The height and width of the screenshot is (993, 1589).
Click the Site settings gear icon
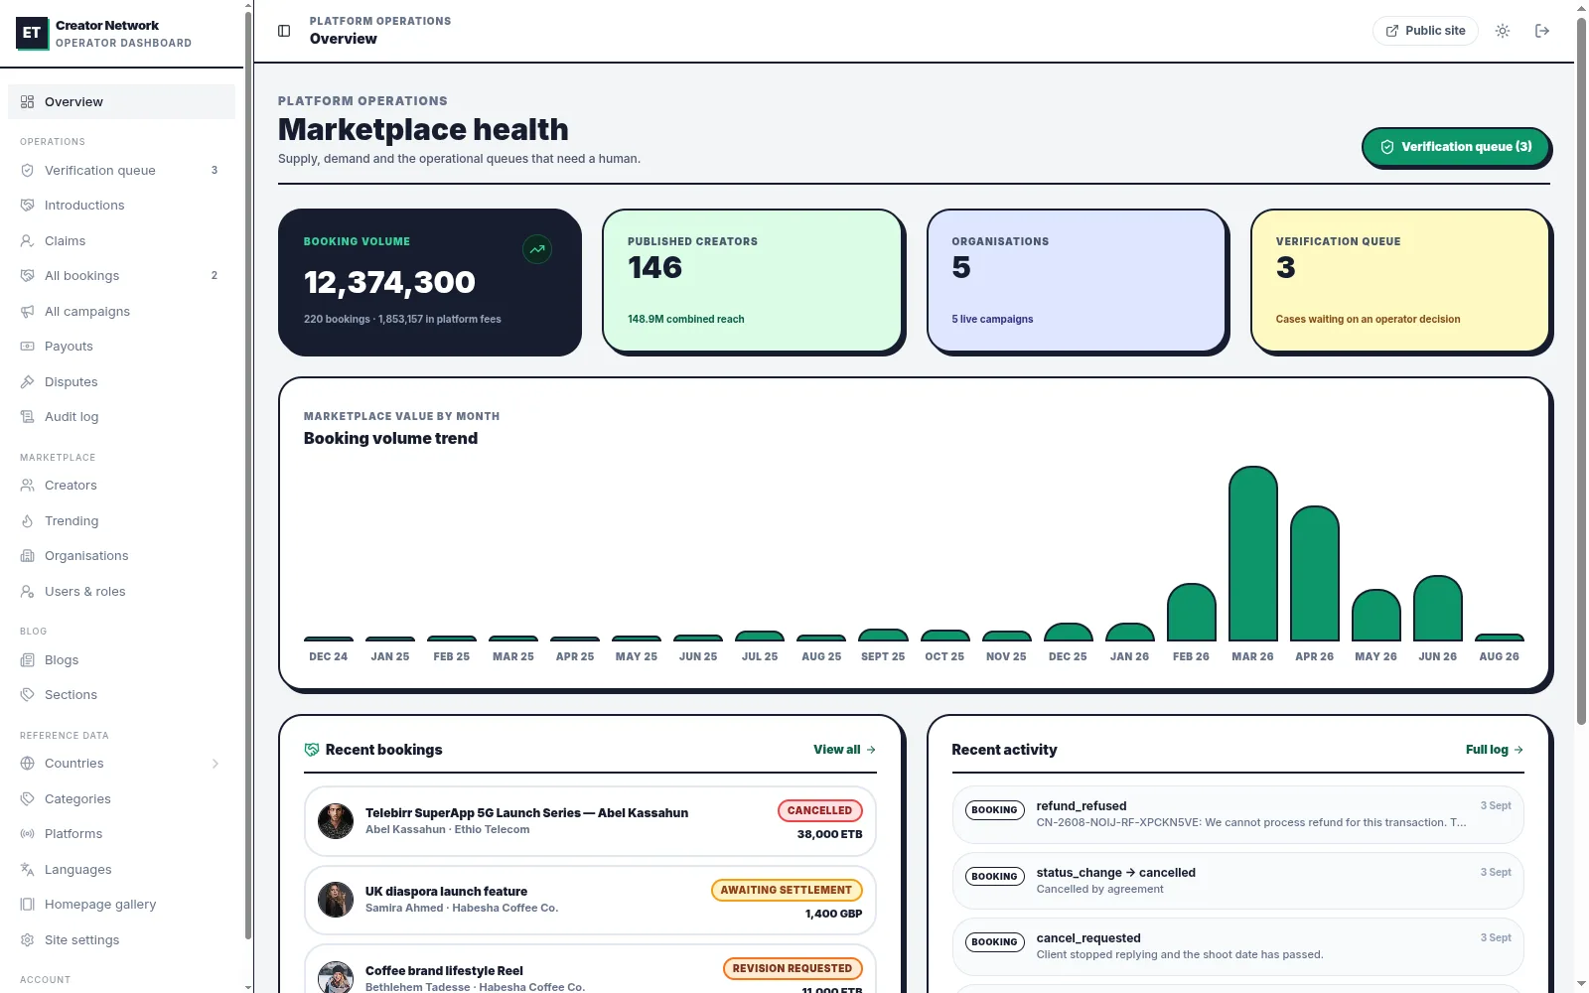coord(28,939)
